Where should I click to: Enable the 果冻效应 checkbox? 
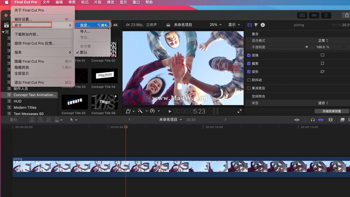click(x=249, y=88)
